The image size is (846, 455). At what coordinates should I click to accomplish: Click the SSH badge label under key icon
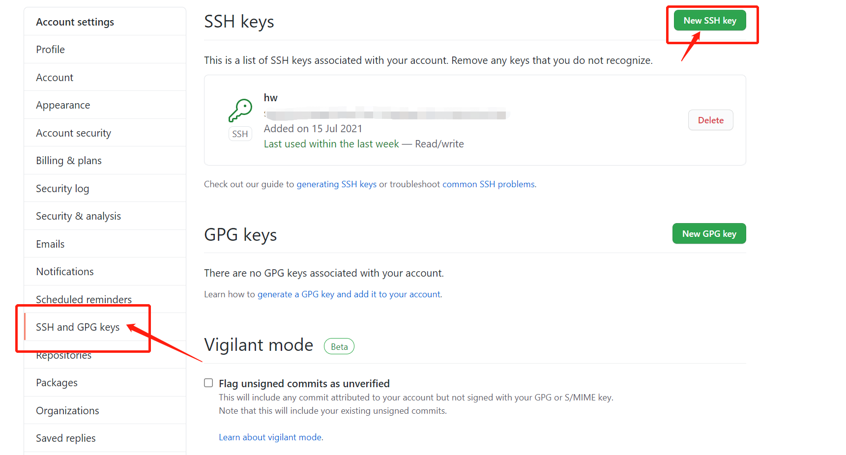click(240, 134)
